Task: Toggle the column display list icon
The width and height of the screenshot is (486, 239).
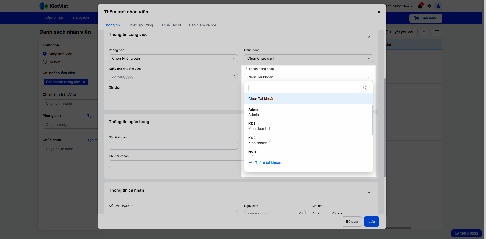Action: click(437, 32)
